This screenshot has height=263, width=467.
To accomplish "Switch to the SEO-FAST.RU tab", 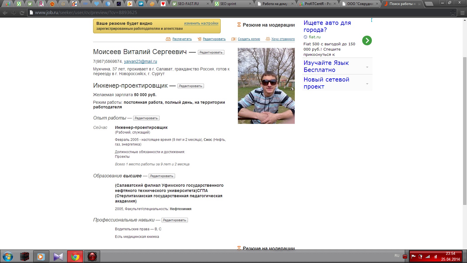I will (x=189, y=4).
